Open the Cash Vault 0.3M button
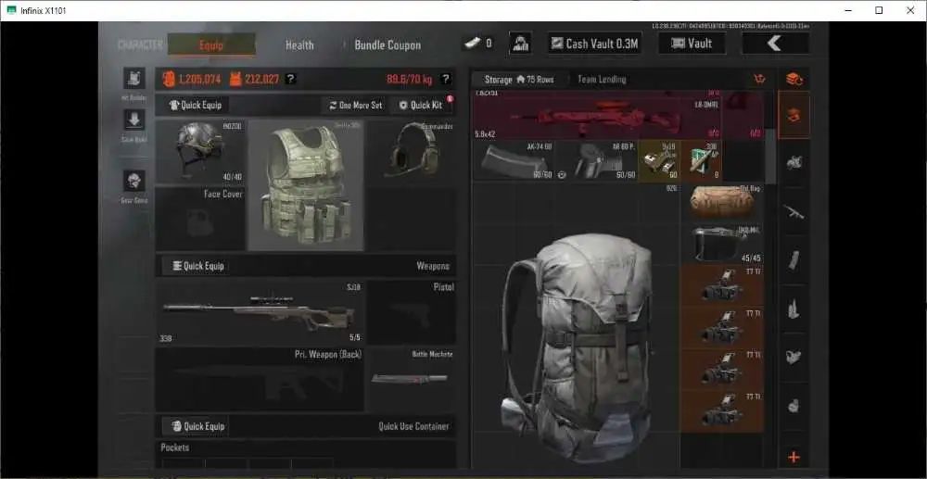 coord(594,44)
